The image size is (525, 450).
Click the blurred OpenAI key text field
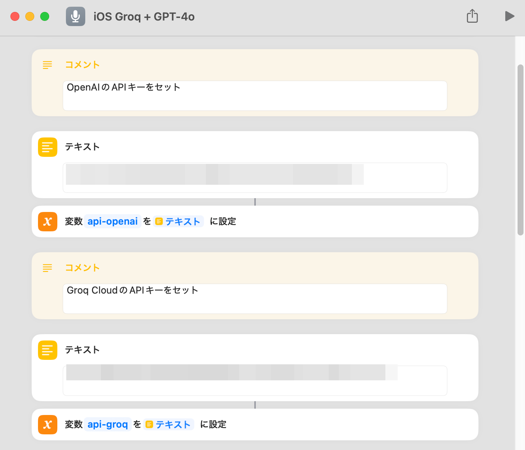pos(255,177)
